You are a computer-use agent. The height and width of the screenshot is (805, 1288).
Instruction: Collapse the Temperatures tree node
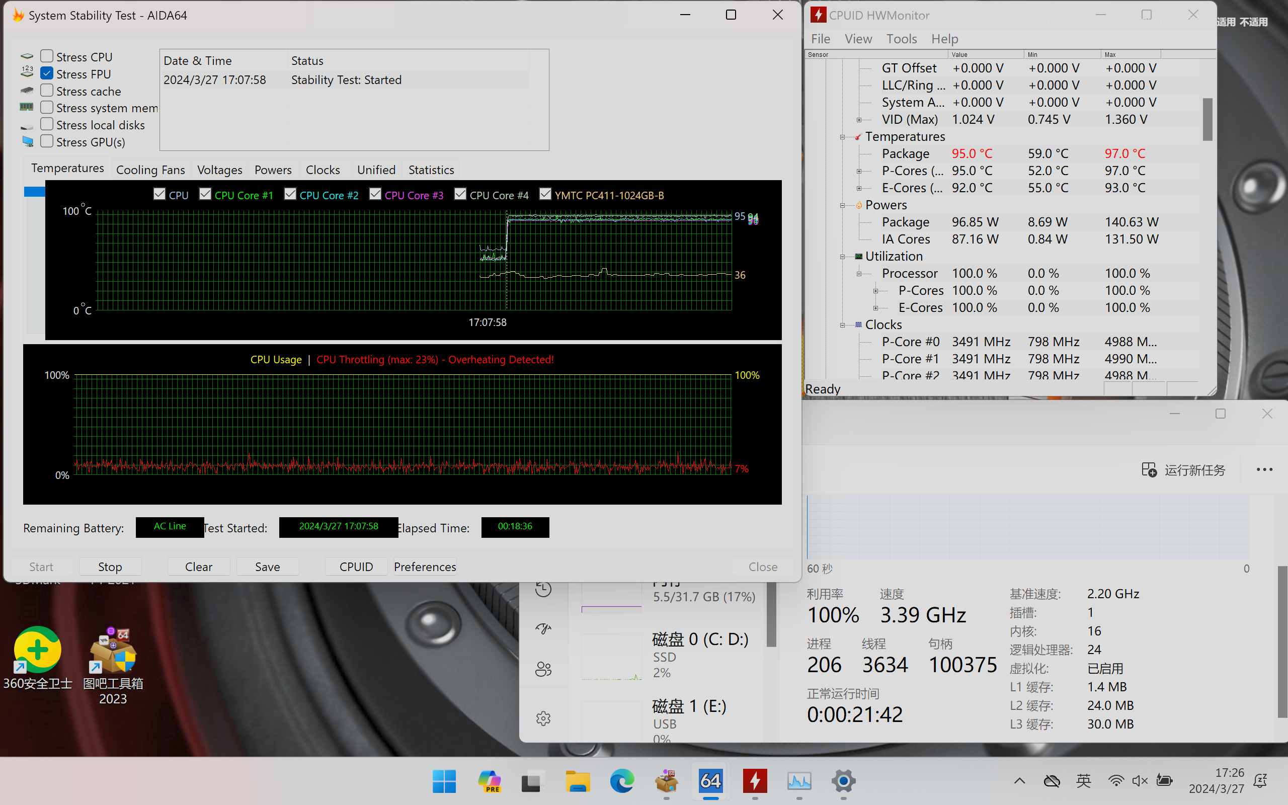[842, 137]
